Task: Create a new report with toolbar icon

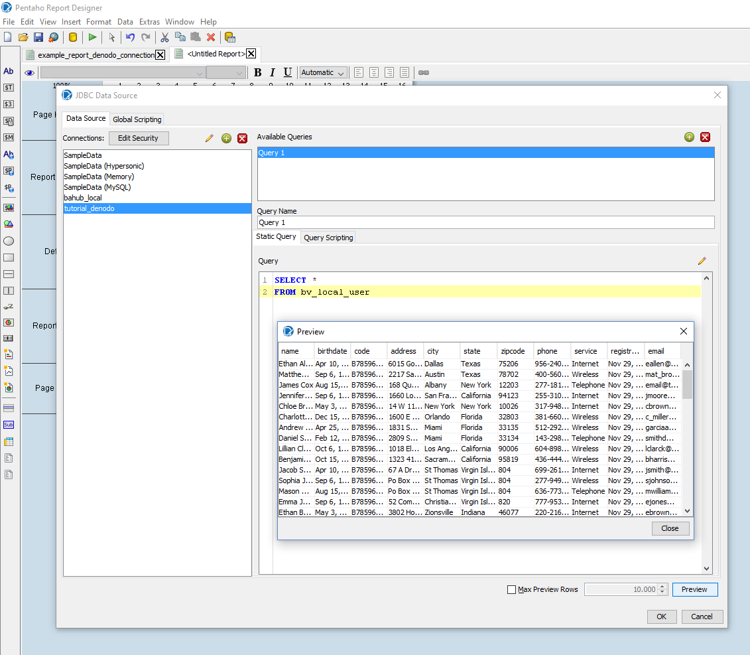Action: (8, 37)
